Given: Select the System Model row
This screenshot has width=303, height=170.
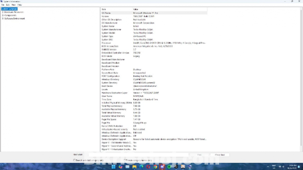Looking at the screenshot, I should point(154,33).
